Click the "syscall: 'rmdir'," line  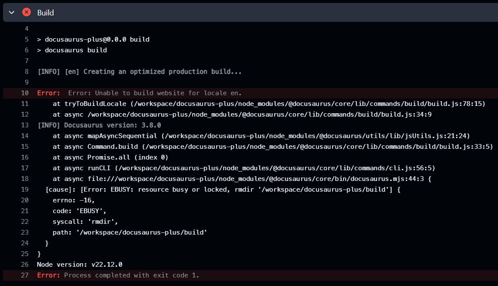click(85, 222)
